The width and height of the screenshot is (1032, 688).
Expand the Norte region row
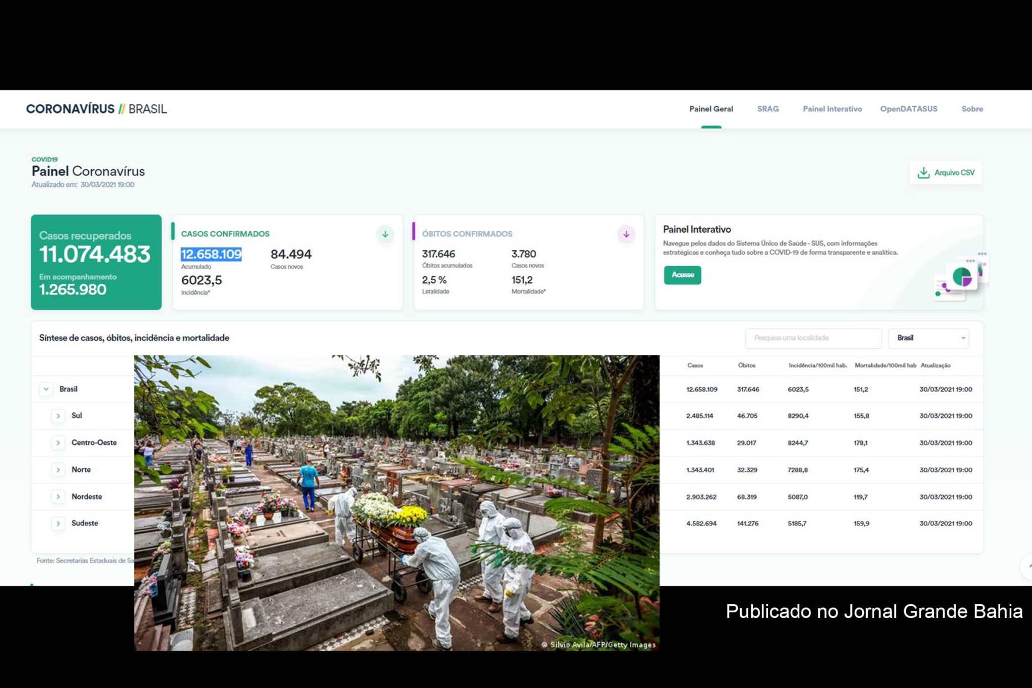coord(58,469)
